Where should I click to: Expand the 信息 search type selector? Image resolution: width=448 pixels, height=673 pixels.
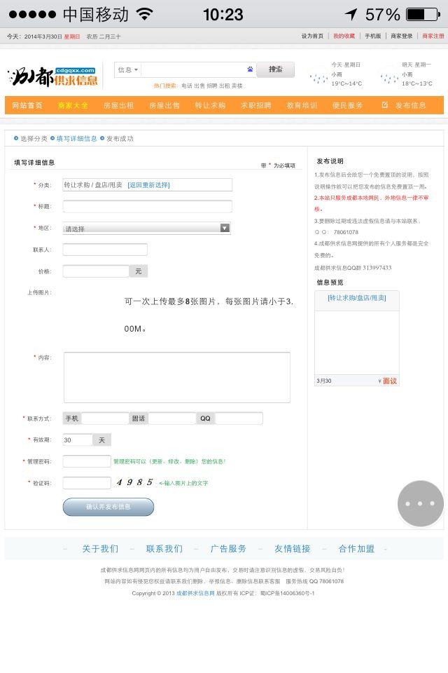click(128, 69)
